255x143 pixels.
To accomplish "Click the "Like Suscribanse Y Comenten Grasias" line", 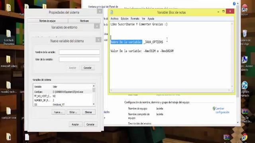I will [x=139, y=24].
